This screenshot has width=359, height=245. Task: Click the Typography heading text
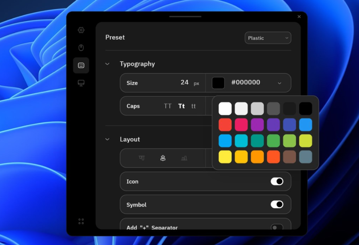point(137,64)
